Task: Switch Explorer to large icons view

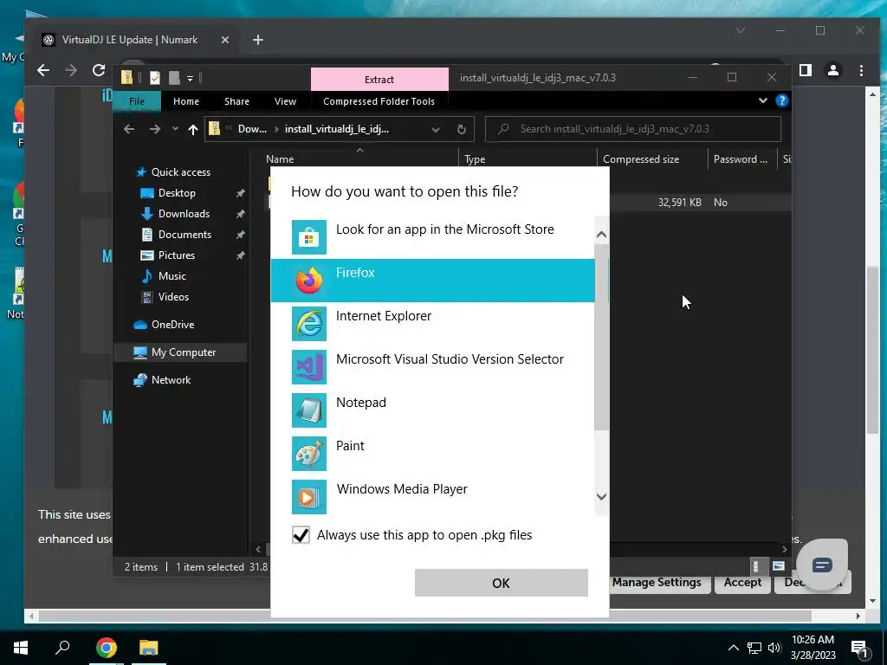Action: point(779,566)
